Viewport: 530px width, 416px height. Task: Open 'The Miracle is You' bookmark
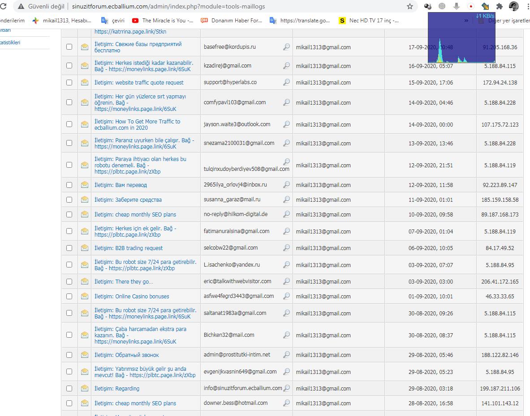(163, 20)
